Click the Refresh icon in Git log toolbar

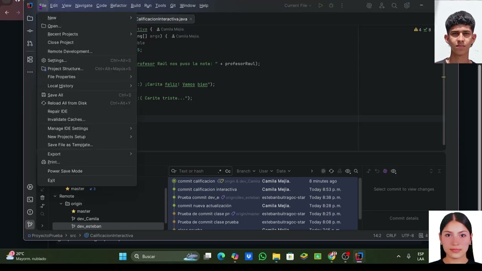pyautogui.click(x=331, y=171)
